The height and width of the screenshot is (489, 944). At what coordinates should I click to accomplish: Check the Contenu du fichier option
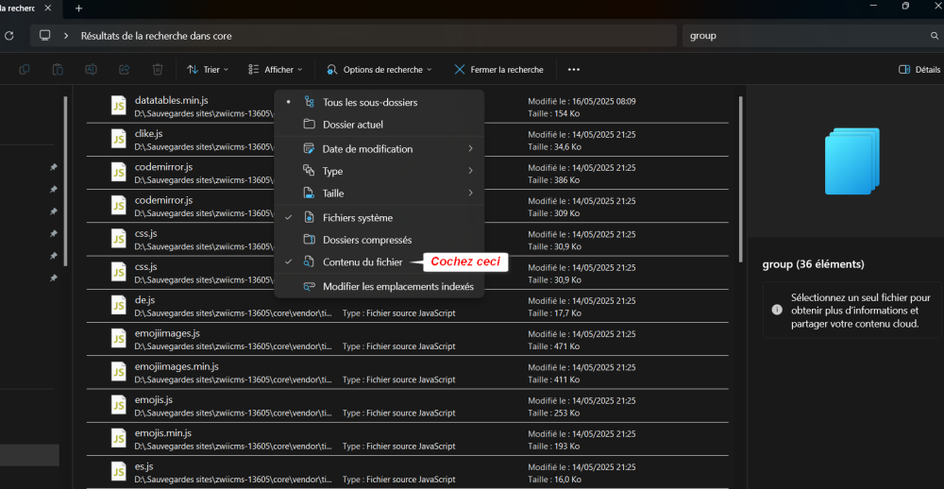point(362,262)
